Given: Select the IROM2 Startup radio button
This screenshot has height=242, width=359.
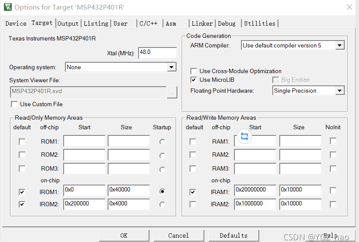Looking at the screenshot, I should point(162,204).
